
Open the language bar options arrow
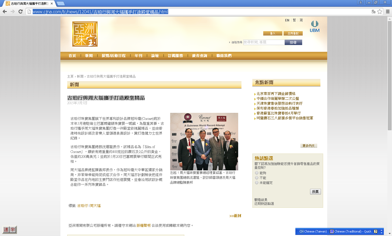(381, 231)
